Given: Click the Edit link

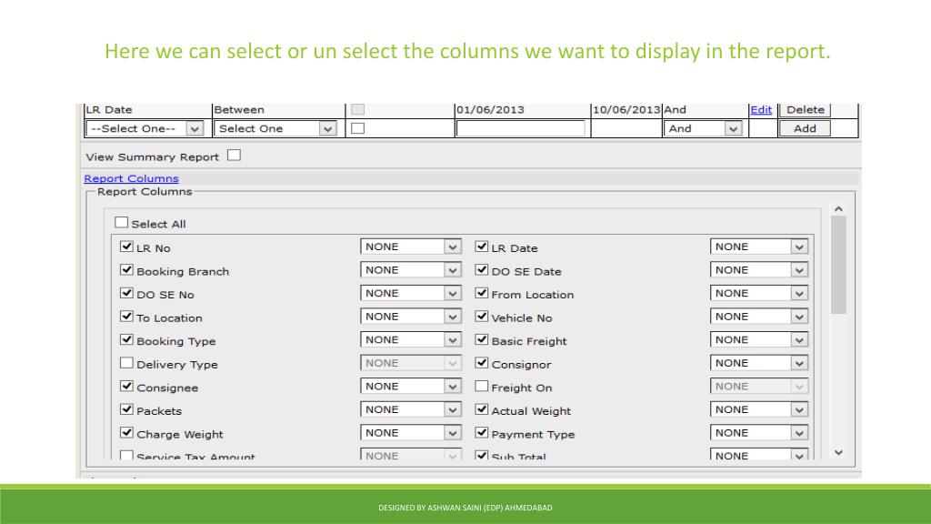Looking at the screenshot, I should (x=761, y=109).
